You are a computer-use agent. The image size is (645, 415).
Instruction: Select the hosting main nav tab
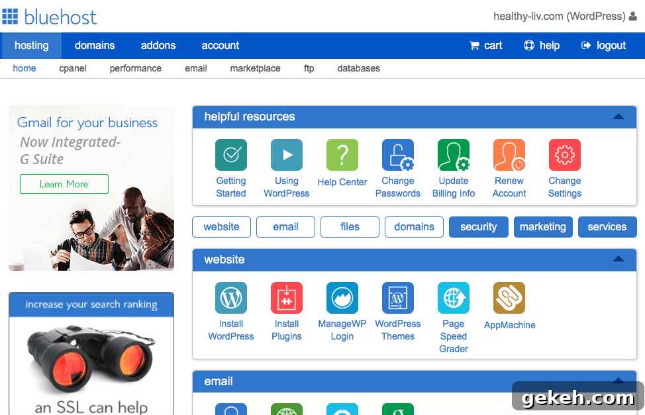click(x=31, y=45)
